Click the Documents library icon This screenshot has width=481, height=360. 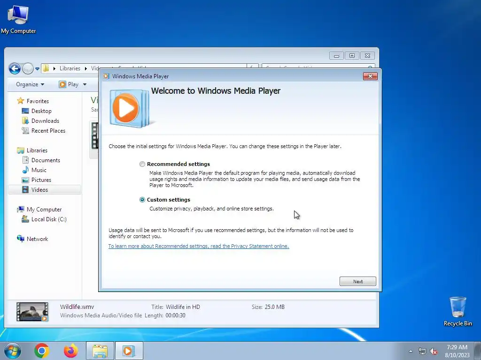tap(26, 160)
